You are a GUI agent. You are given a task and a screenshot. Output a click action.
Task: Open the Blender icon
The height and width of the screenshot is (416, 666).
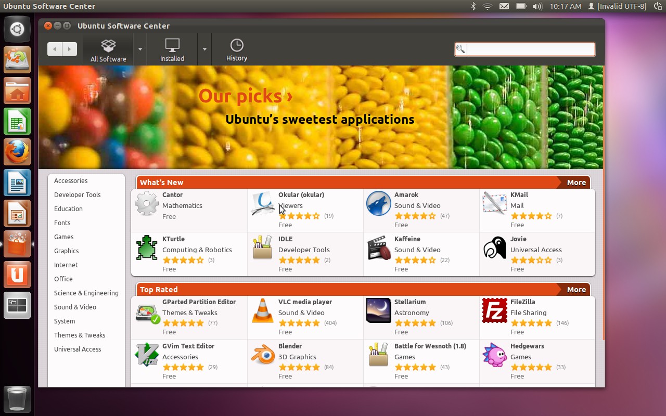pyautogui.click(x=263, y=355)
